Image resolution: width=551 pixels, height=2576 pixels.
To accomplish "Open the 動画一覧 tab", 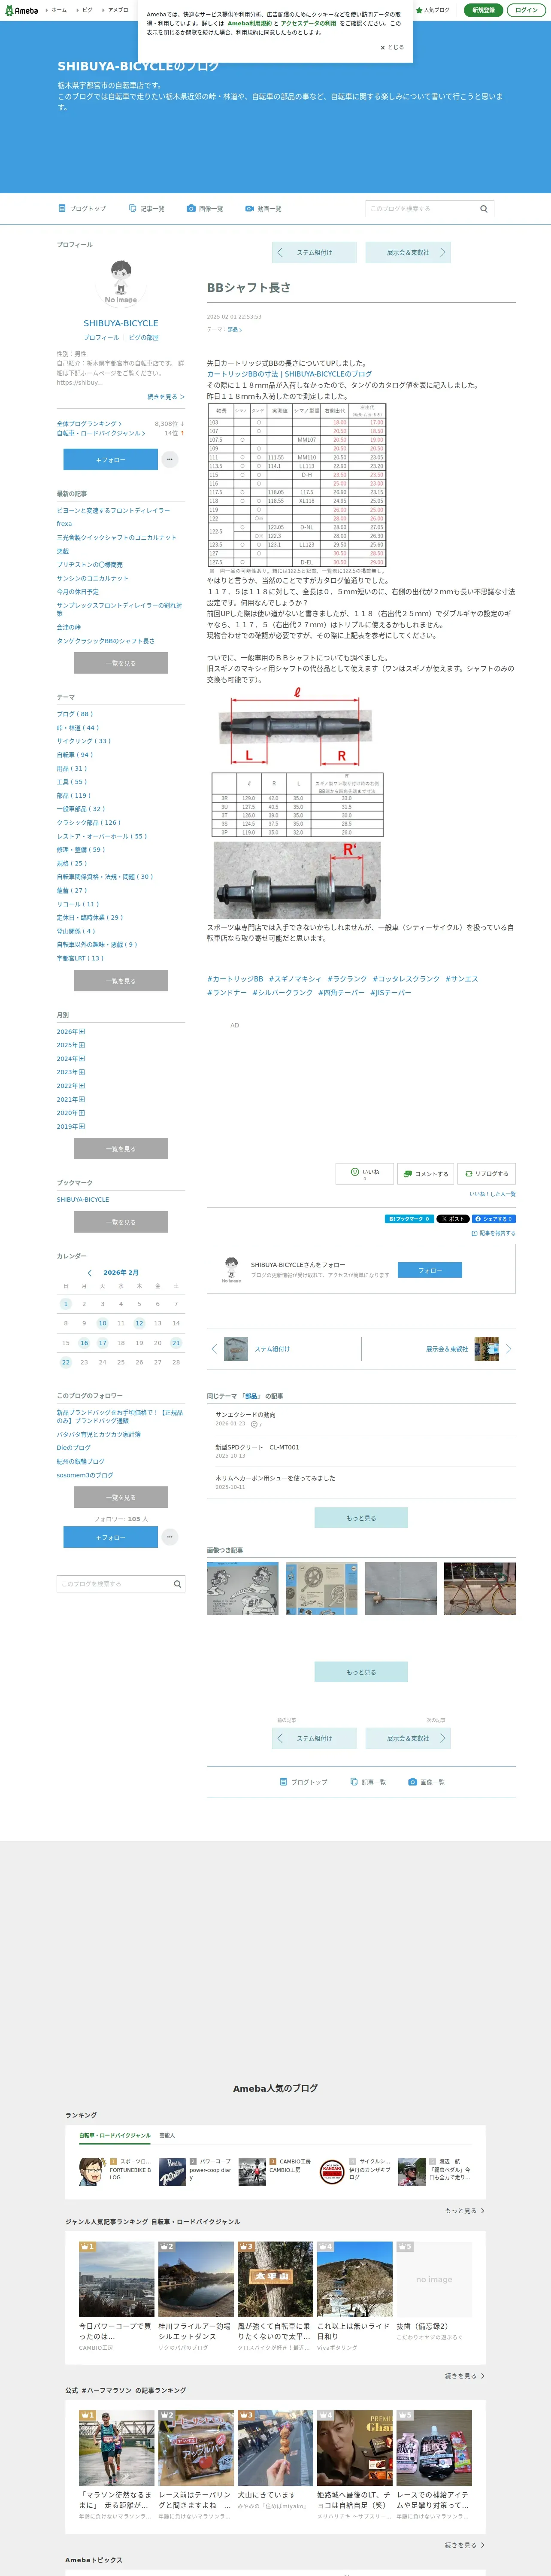I will click(263, 209).
